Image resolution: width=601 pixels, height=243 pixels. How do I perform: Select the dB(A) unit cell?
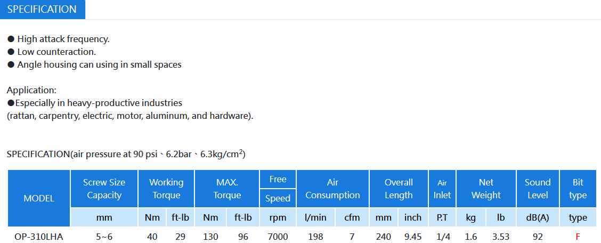pyautogui.click(x=538, y=217)
